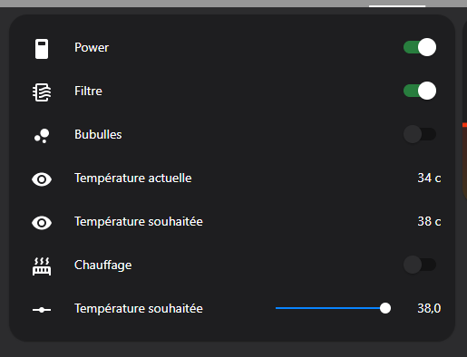467x357 pixels.
Task: Disable the Filtre toggle
Action: [x=420, y=91]
